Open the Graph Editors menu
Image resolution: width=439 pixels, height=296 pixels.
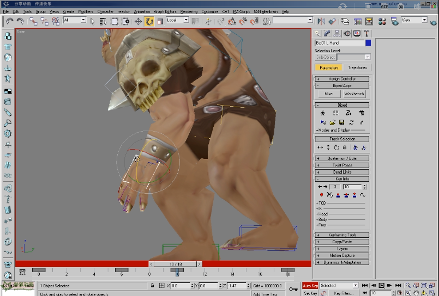click(165, 11)
